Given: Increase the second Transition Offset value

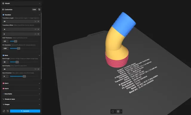Looking at the screenshot, I should click(x=38, y=34).
